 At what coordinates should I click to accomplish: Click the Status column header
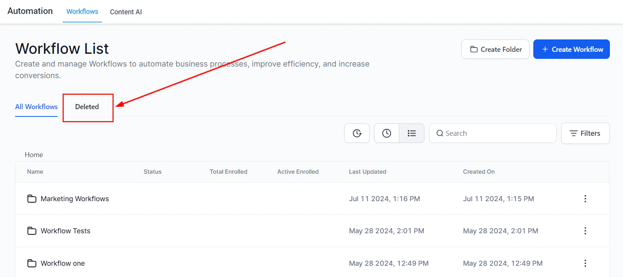153,172
